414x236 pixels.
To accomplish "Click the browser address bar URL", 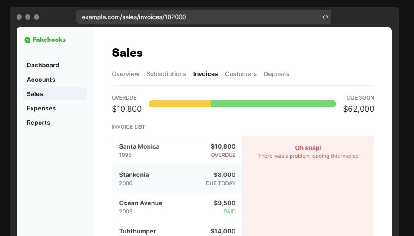I will [x=134, y=17].
